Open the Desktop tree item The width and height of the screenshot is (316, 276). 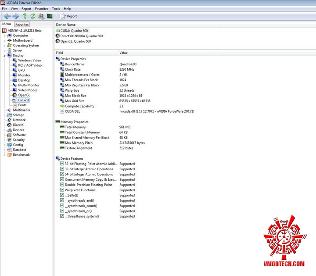[x=22, y=80]
